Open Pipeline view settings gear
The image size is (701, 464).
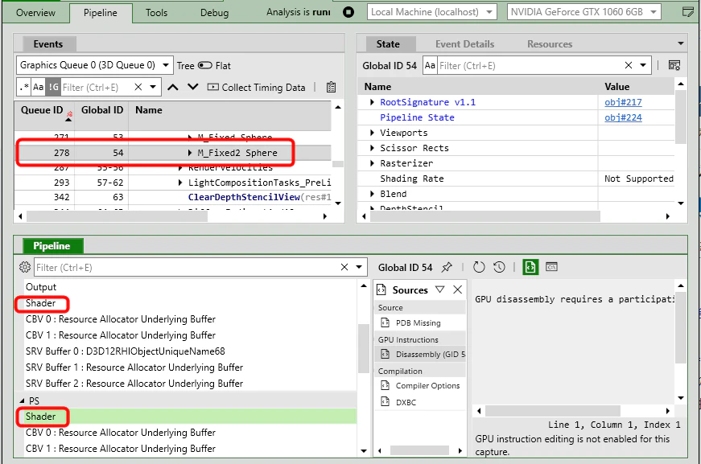(x=25, y=267)
